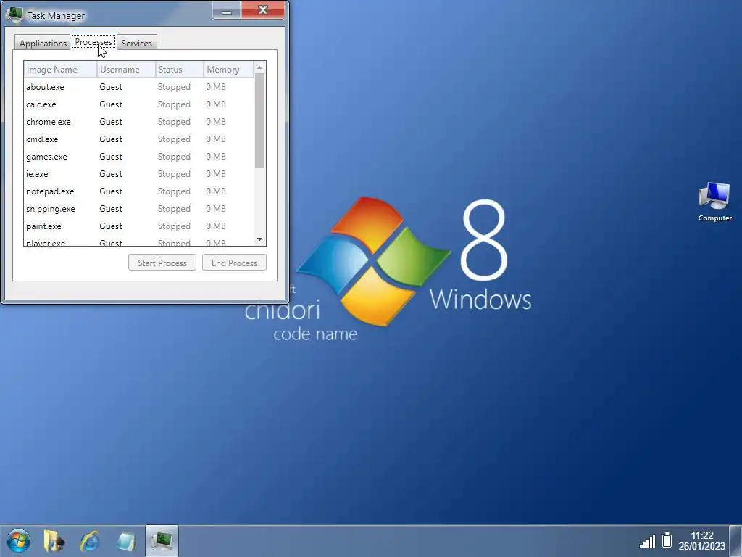Click the Show desktop strip
Image resolution: width=742 pixels, height=557 pixels.
coord(736,540)
